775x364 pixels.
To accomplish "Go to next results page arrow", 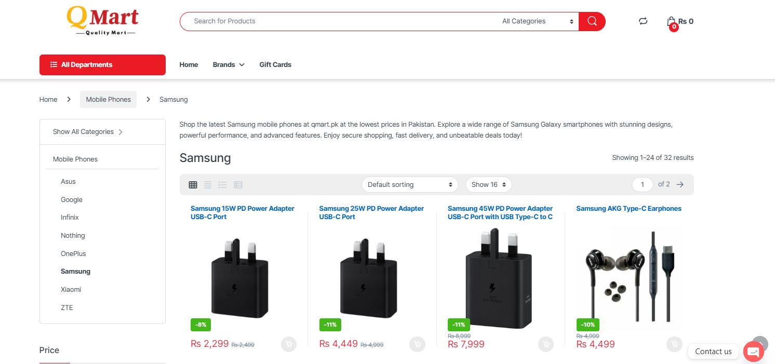I will 680,184.
